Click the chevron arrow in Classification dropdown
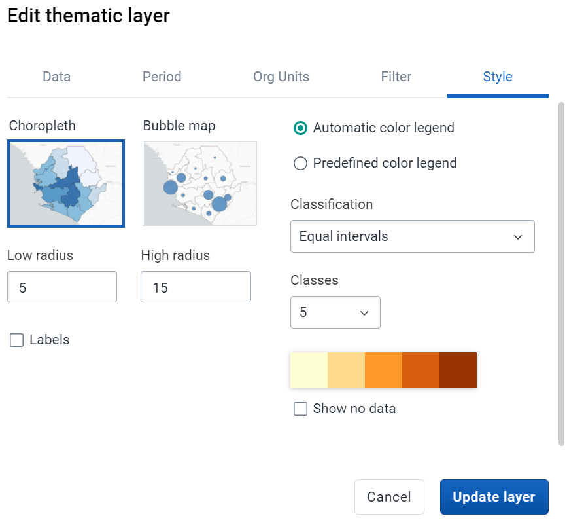This screenshot has width=567, height=529. pyautogui.click(x=518, y=237)
